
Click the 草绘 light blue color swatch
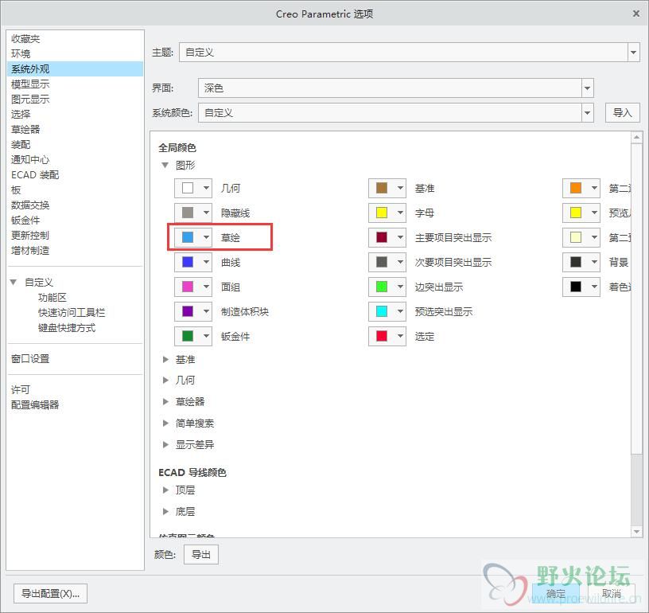pos(188,237)
